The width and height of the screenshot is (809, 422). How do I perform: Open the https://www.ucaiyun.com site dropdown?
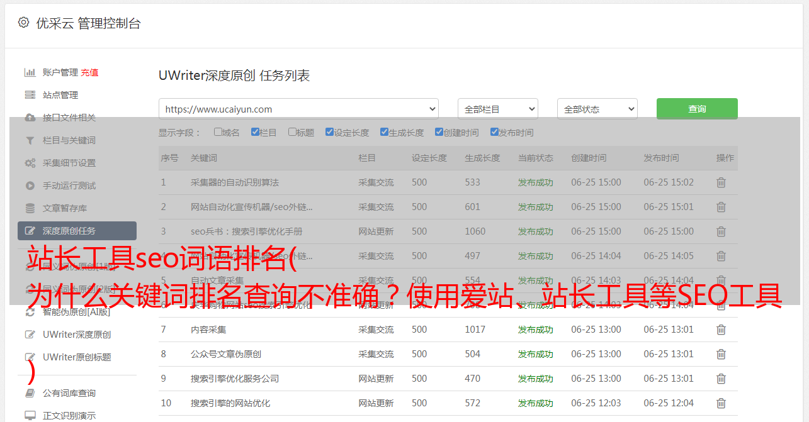click(298, 109)
